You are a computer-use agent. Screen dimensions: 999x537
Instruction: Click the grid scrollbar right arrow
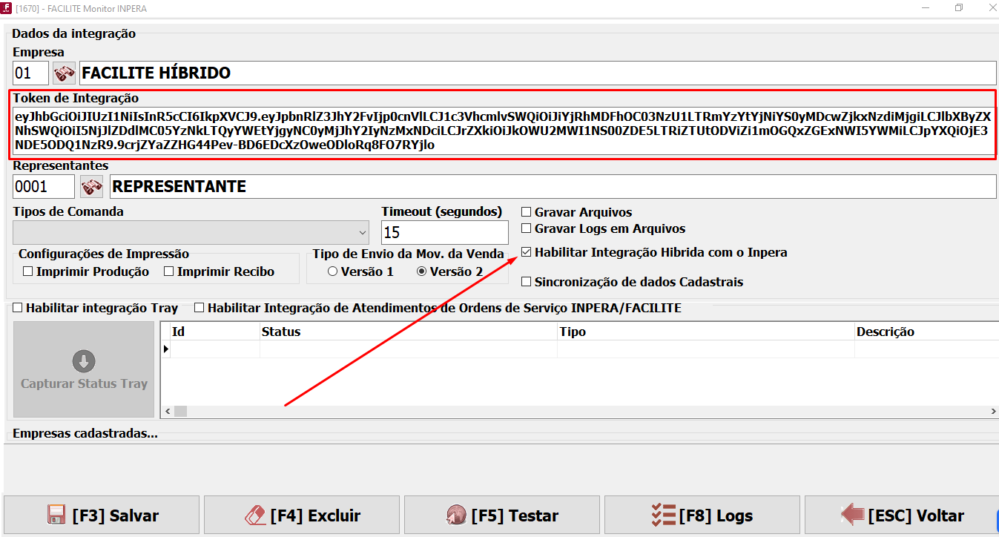pyautogui.click(x=992, y=411)
